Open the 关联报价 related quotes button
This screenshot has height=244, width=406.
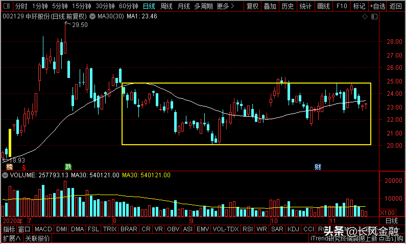[38, 238]
